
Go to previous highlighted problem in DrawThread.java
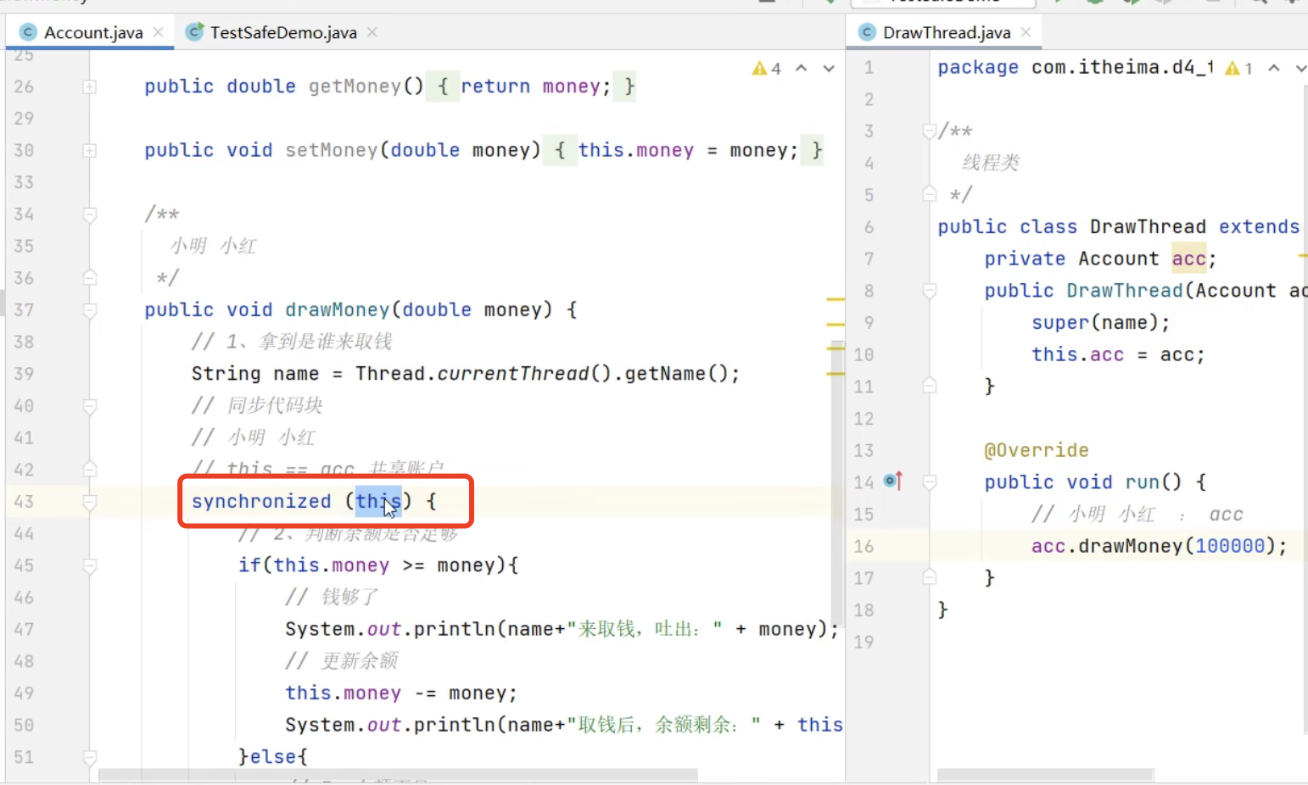[1274, 68]
